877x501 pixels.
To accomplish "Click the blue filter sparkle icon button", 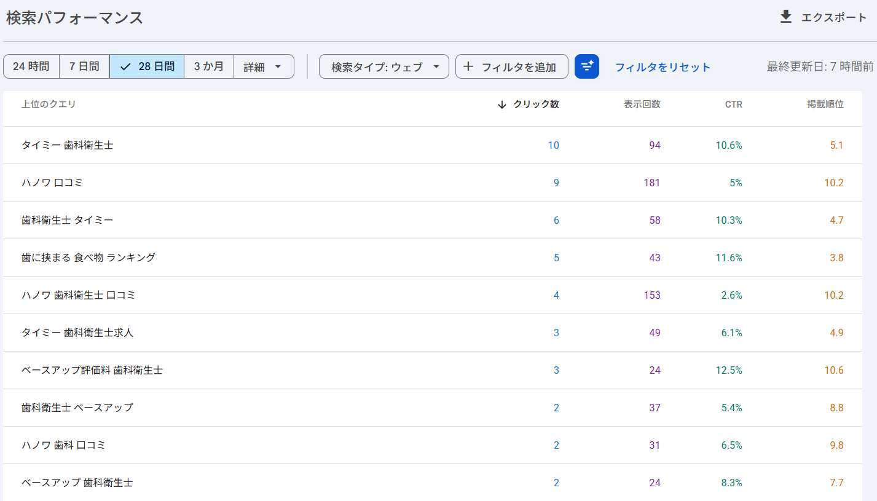I will click(587, 66).
